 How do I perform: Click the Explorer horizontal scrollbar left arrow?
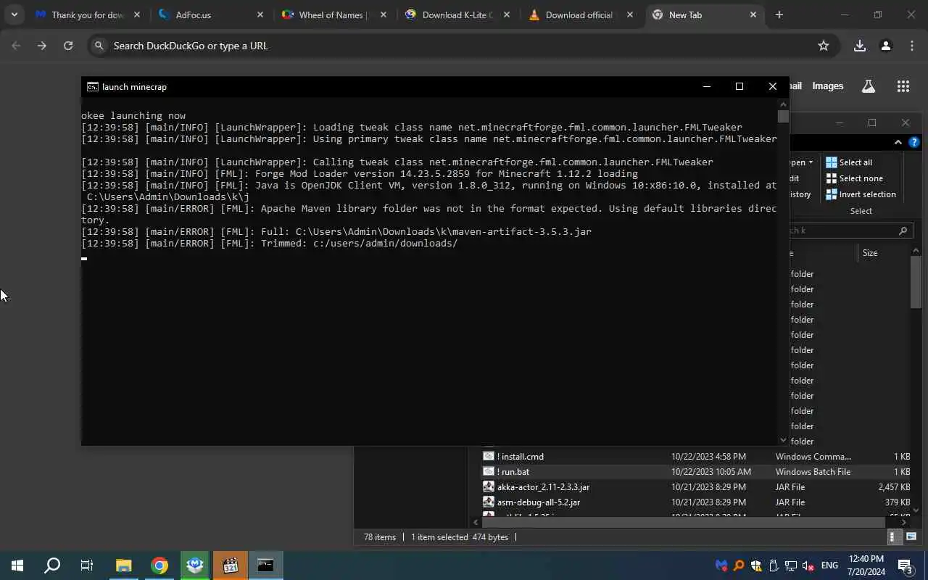click(x=476, y=522)
